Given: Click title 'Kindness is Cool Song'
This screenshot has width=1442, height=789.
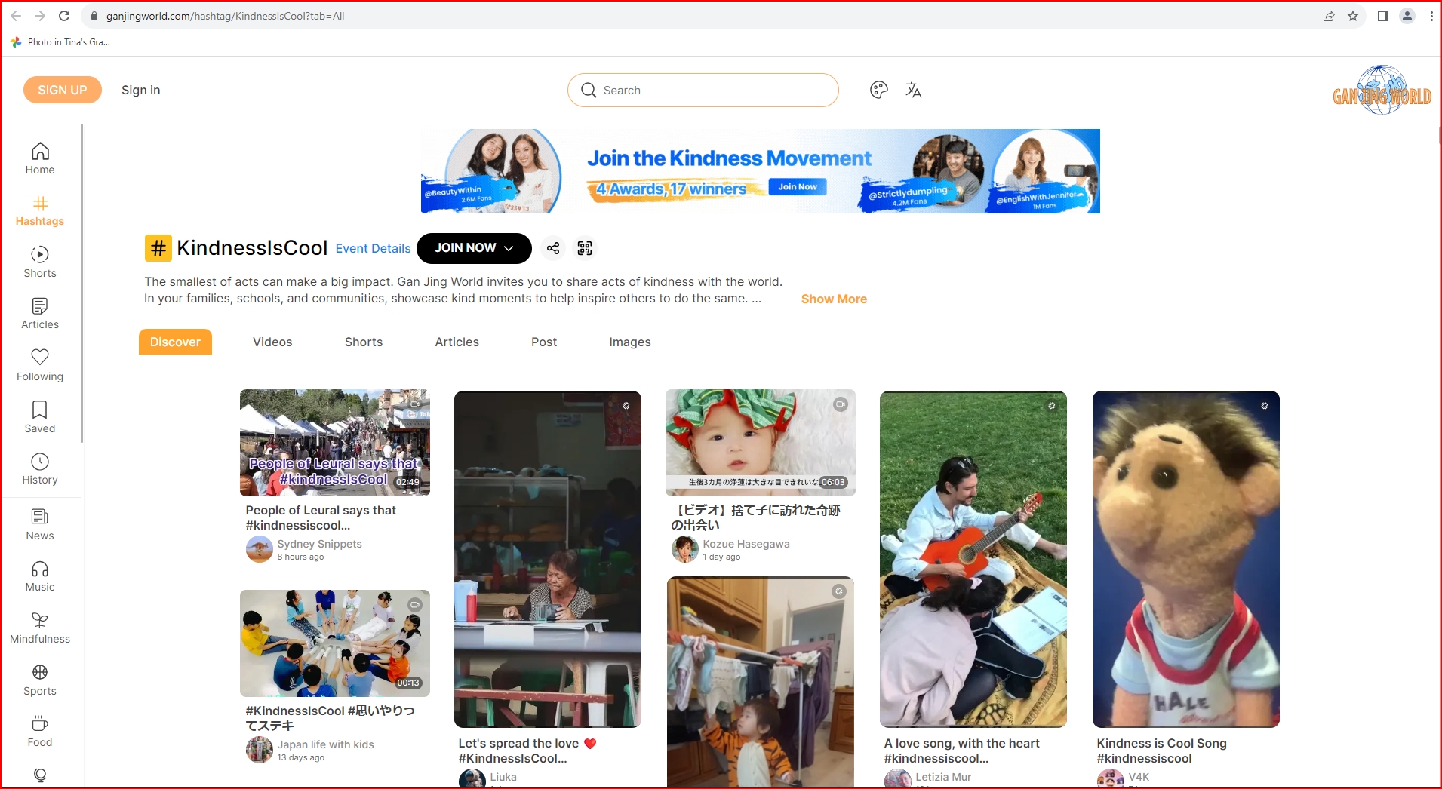Looking at the screenshot, I should pyautogui.click(x=1161, y=743).
